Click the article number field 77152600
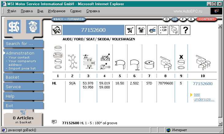The height and width of the screenshot is (134, 224). click(93, 30)
